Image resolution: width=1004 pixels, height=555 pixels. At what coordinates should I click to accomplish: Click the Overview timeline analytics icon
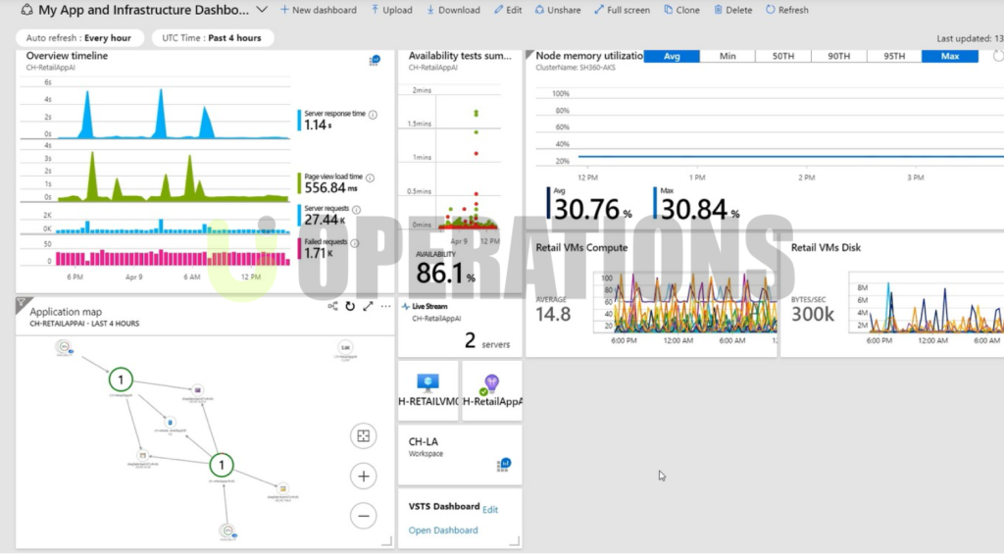point(375,61)
